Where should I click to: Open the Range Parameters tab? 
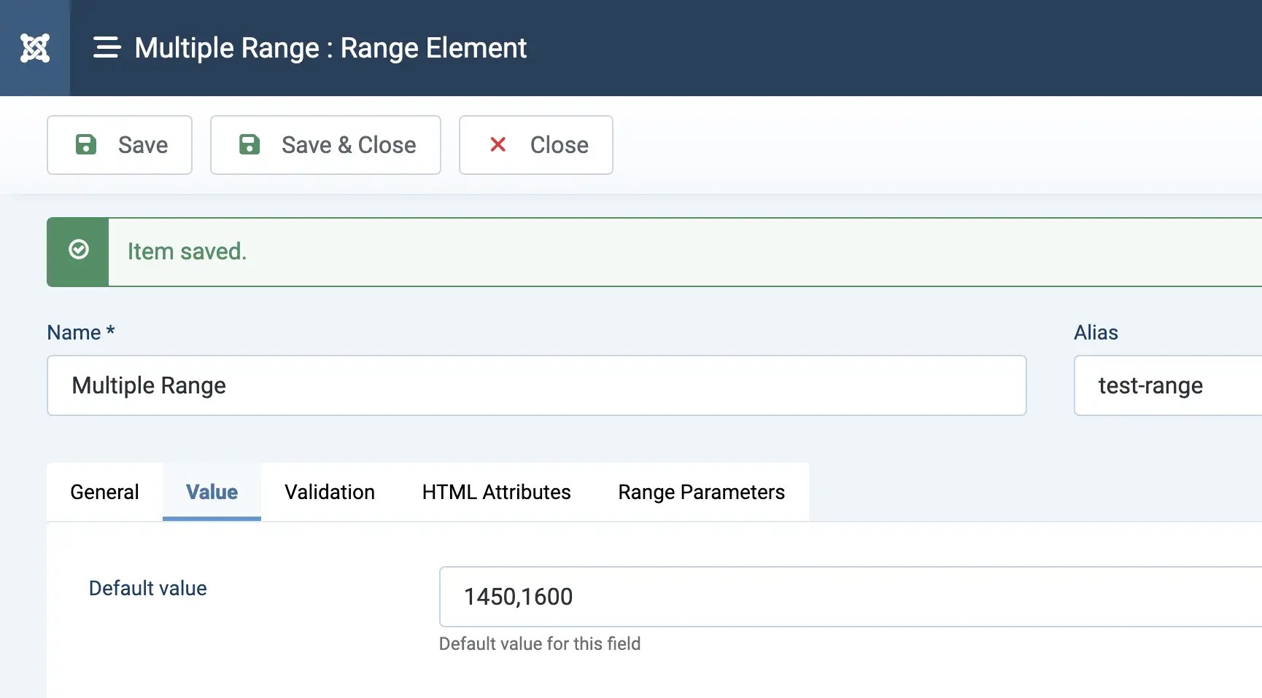(701, 493)
